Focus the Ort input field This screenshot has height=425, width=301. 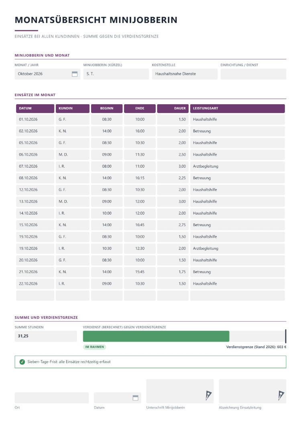click(x=51, y=398)
